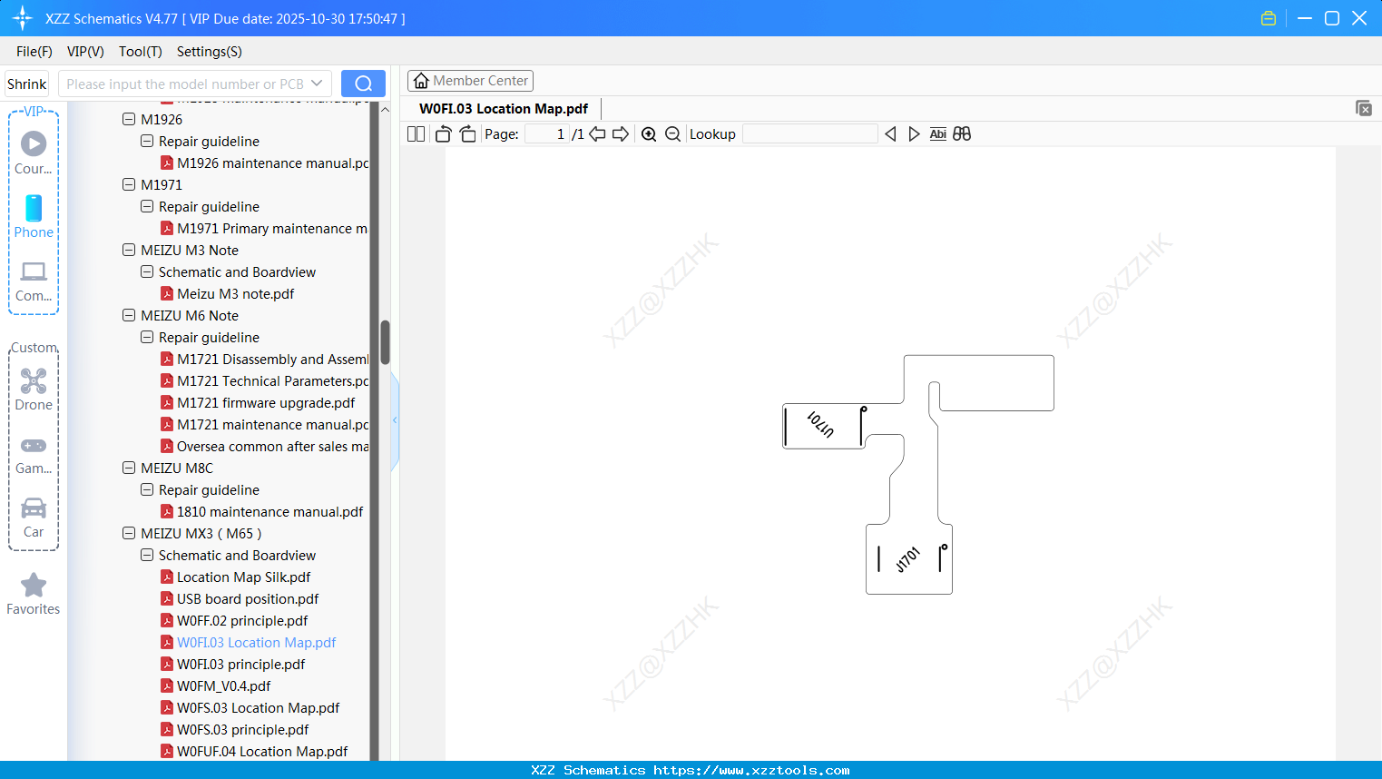This screenshot has height=779, width=1382.
Task: Open the Tool(T) menu
Action: (140, 52)
